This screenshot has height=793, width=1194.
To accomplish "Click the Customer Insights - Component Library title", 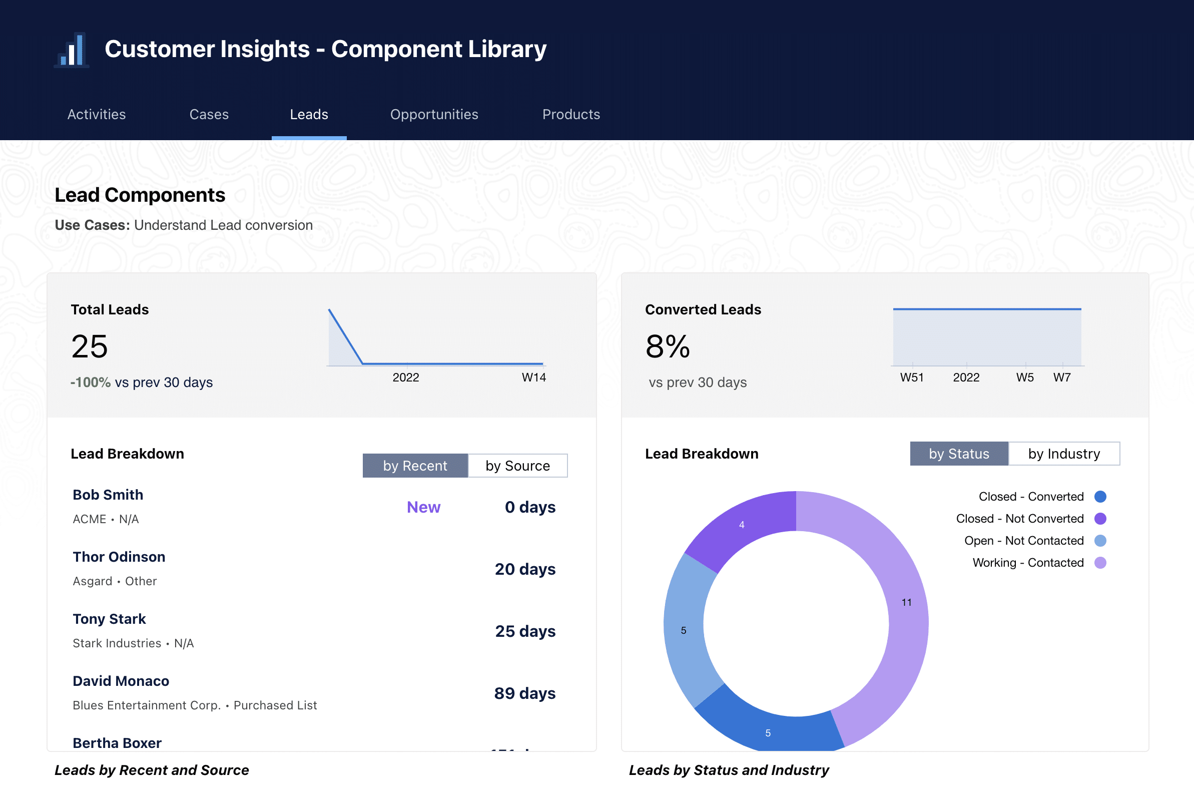I will pos(326,49).
